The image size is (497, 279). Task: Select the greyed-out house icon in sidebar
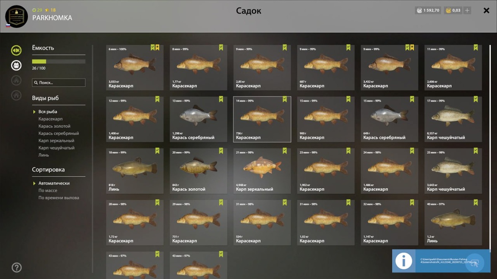coord(16,95)
